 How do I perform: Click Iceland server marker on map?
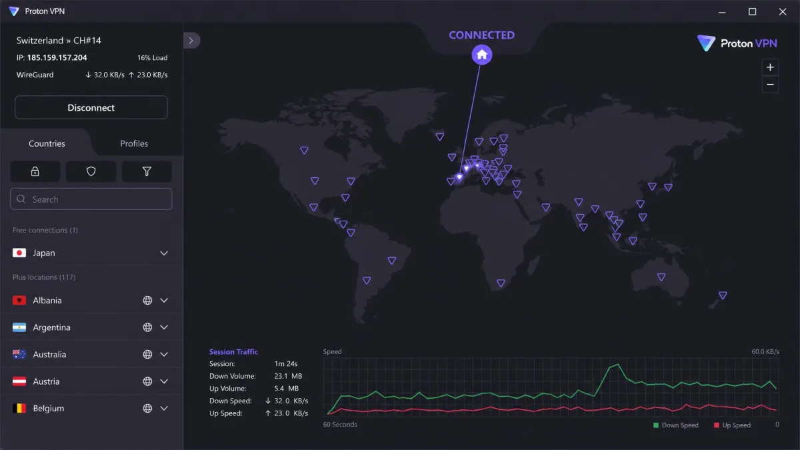click(x=440, y=137)
